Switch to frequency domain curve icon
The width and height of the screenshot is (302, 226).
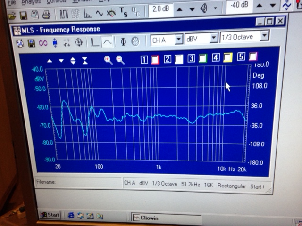[107, 42]
